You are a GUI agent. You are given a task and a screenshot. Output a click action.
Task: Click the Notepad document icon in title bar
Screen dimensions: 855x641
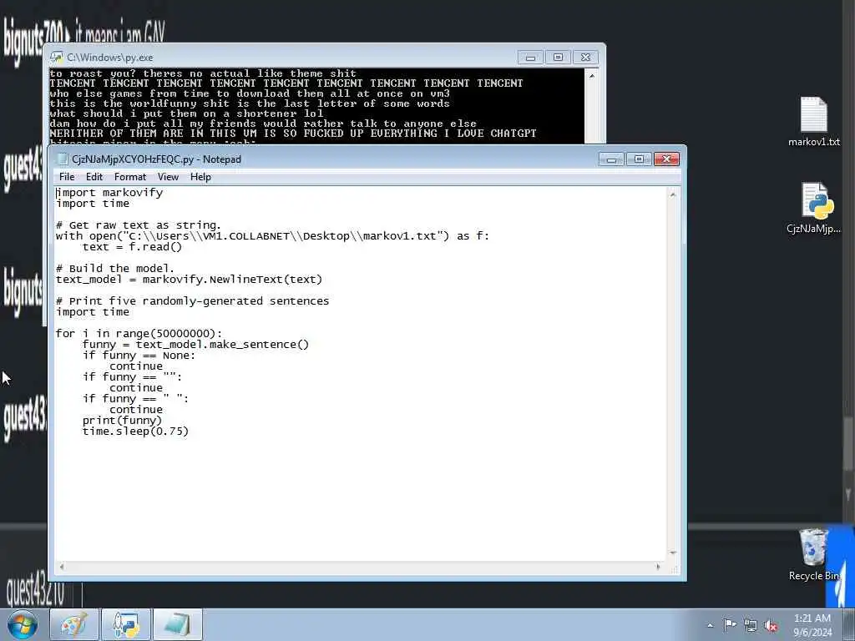(x=62, y=159)
